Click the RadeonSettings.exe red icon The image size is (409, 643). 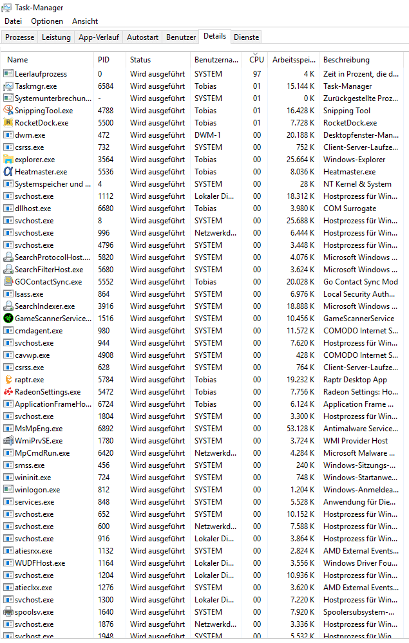point(8,391)
